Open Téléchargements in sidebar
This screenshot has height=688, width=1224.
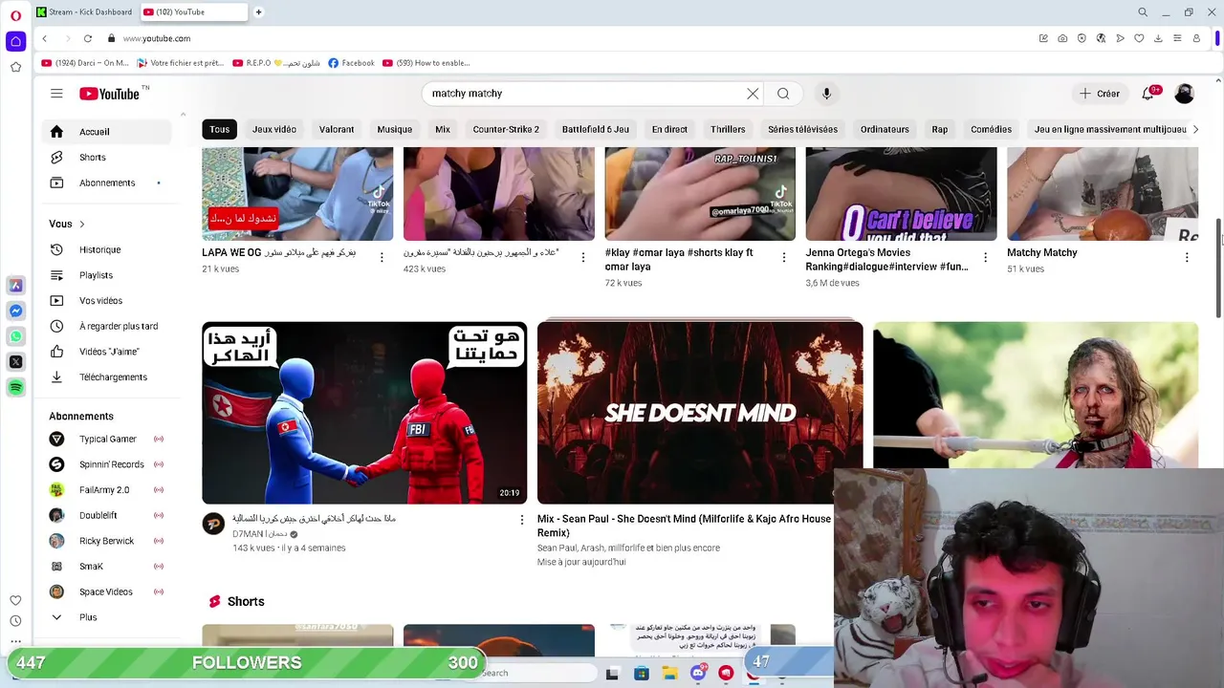[107, 377]
